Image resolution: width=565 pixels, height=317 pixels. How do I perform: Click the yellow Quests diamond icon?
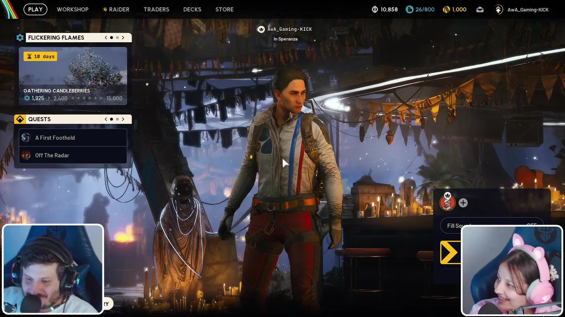20,119
